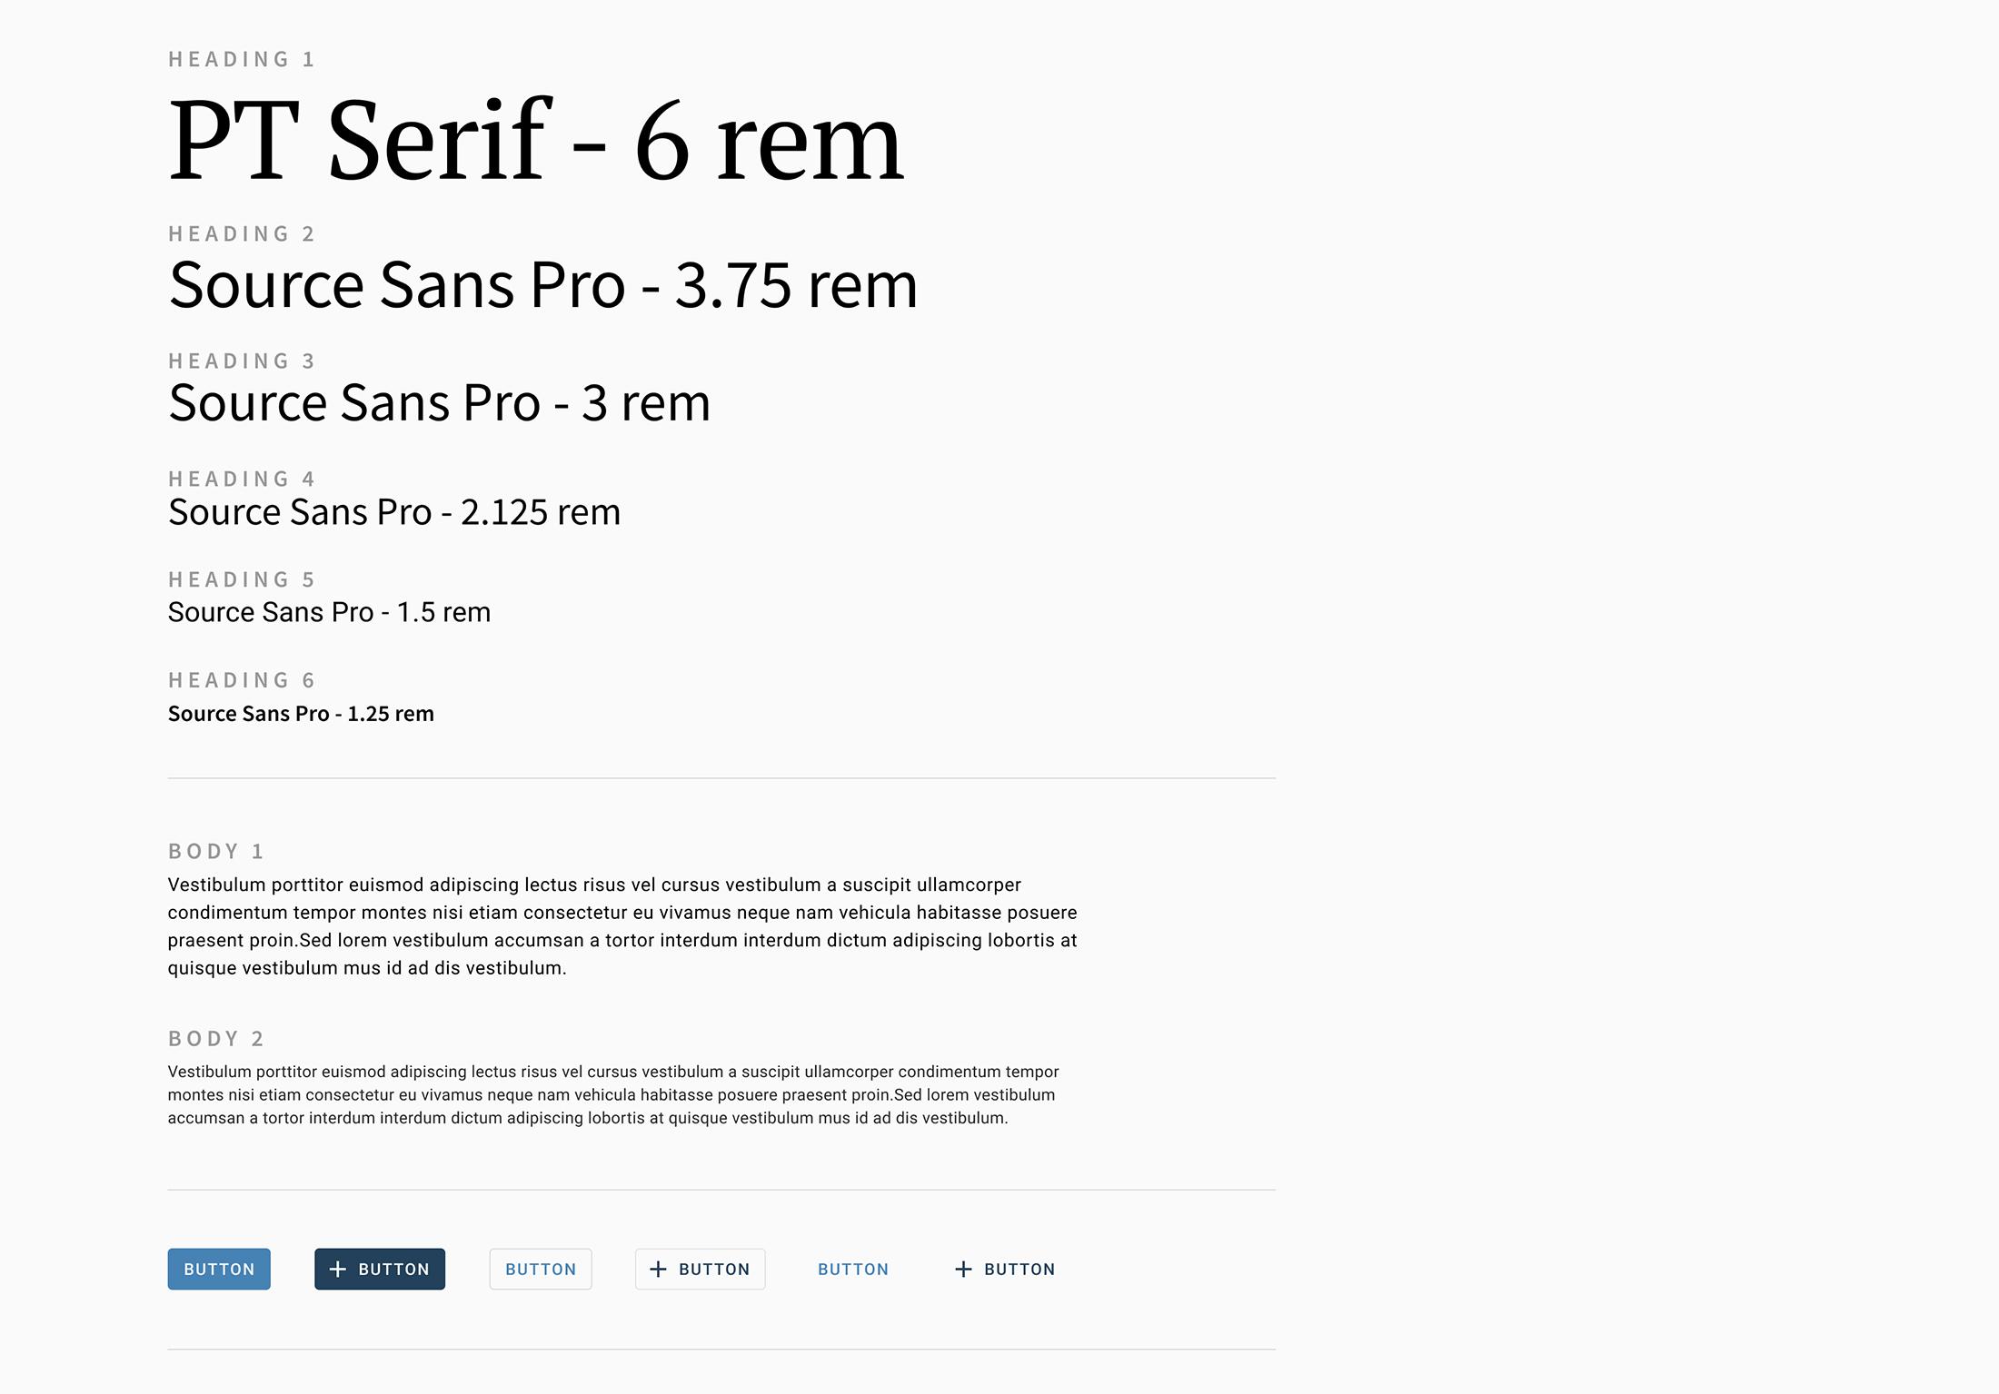Select the text-style + BUTTON on the far right
The image size is (1999, 1394).
(x=1004, y=1270)
